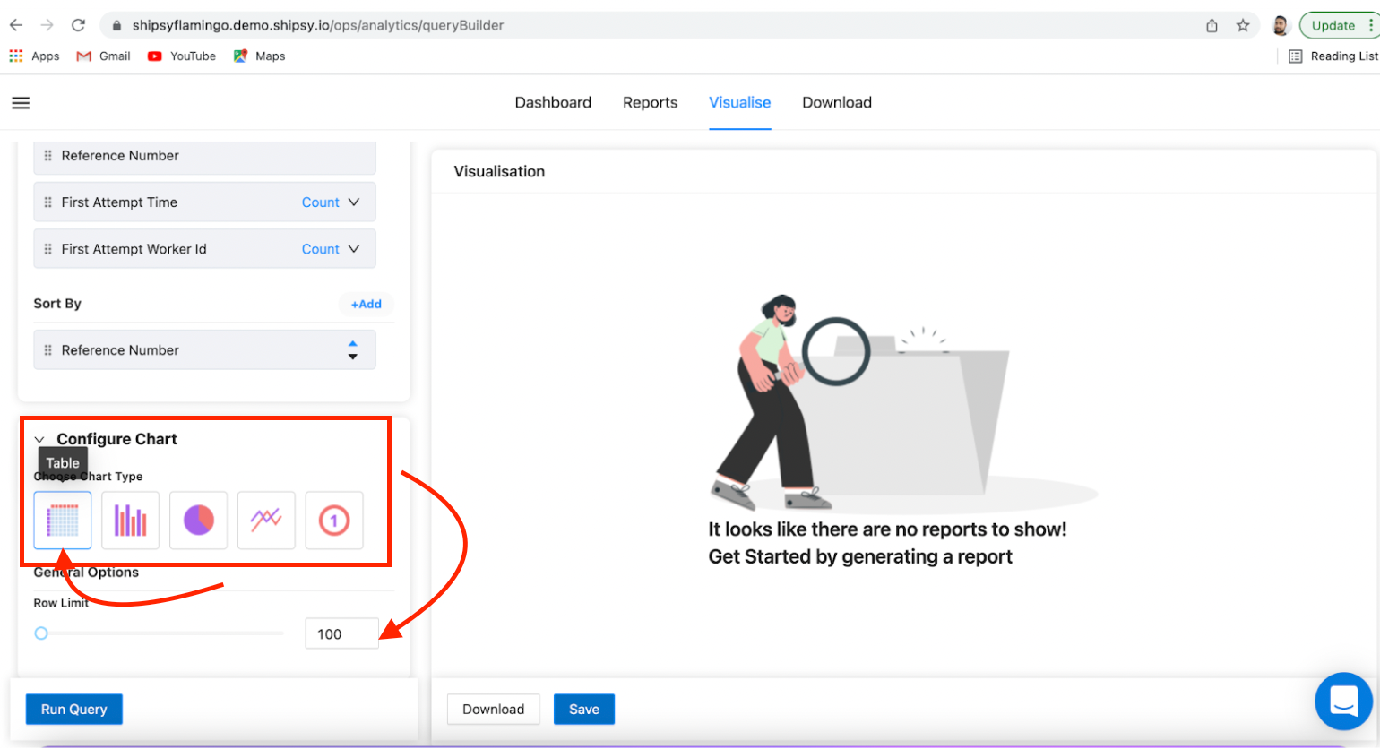The height and width of the screenshot is (749, 1380).
Task: Click the Row Limit input field
Action: tap(341, 634)
